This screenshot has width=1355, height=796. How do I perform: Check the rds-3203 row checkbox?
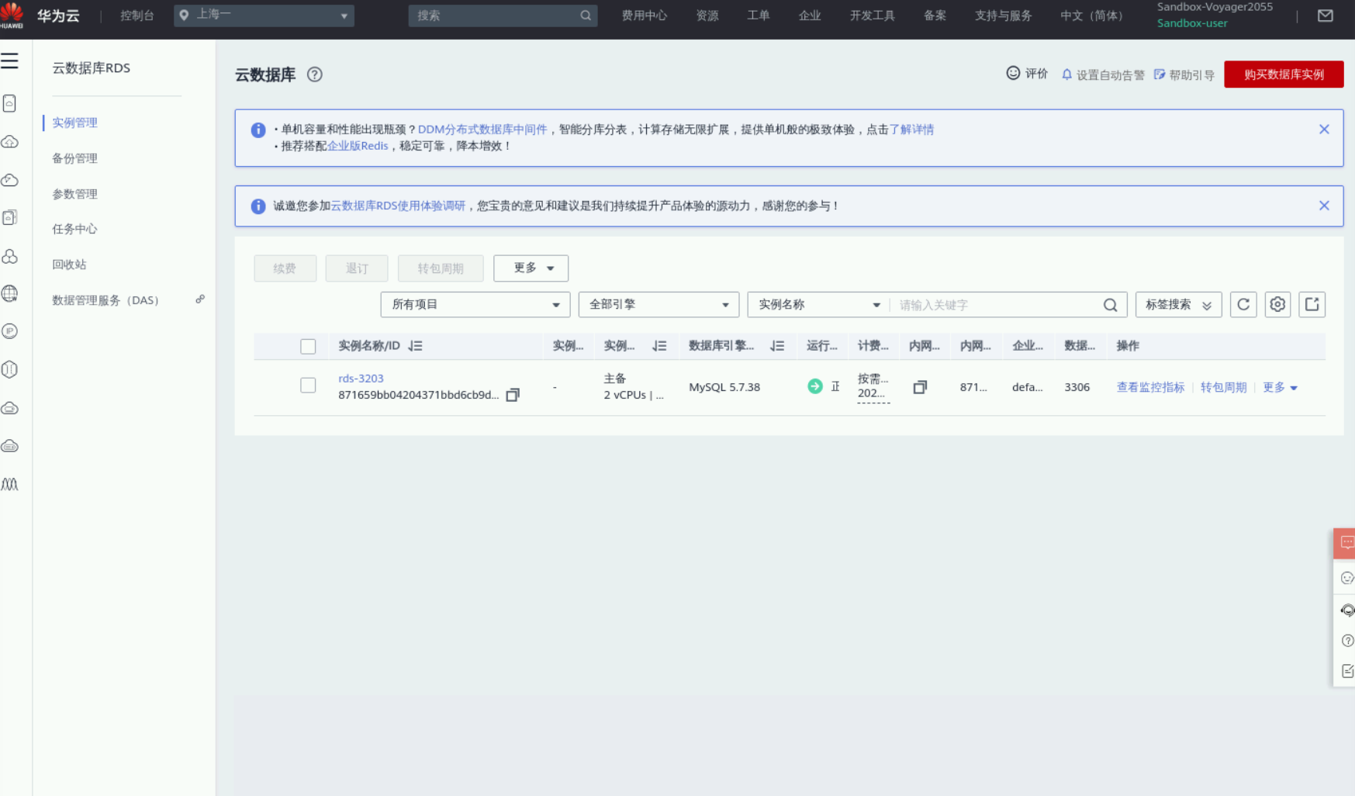[308, 386]
